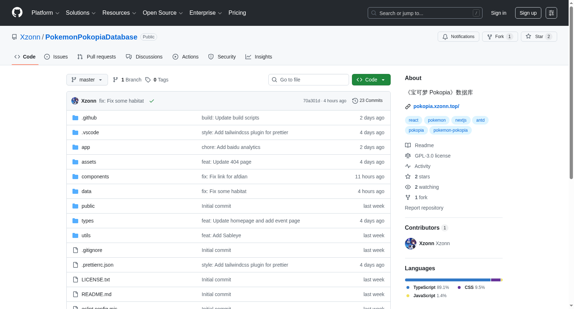Click the tag icon beside Tags

tap(148, 80)
